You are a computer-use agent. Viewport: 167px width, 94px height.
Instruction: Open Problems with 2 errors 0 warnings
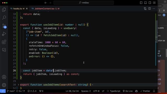pyautogui.click(x=32, y=91)
